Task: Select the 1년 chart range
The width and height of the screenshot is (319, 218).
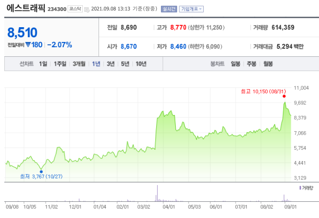Action: click(x=96, y=64)
